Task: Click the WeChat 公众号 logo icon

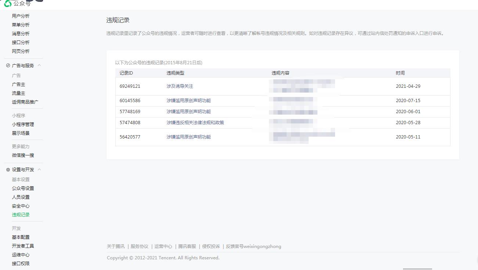Action: coord(7,3)
